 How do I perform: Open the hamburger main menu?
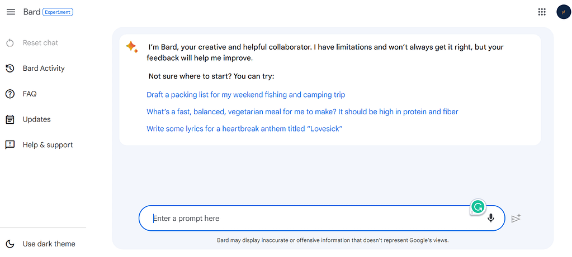point(11,12)
